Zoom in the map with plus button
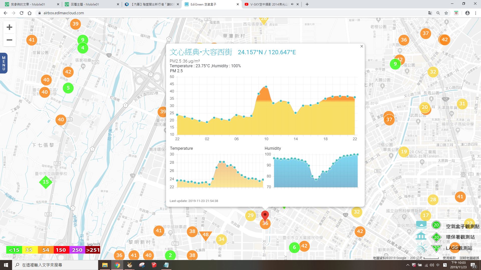Image resolution: width=481 pixels, height=270 pixels. click(x=9, y=27)
